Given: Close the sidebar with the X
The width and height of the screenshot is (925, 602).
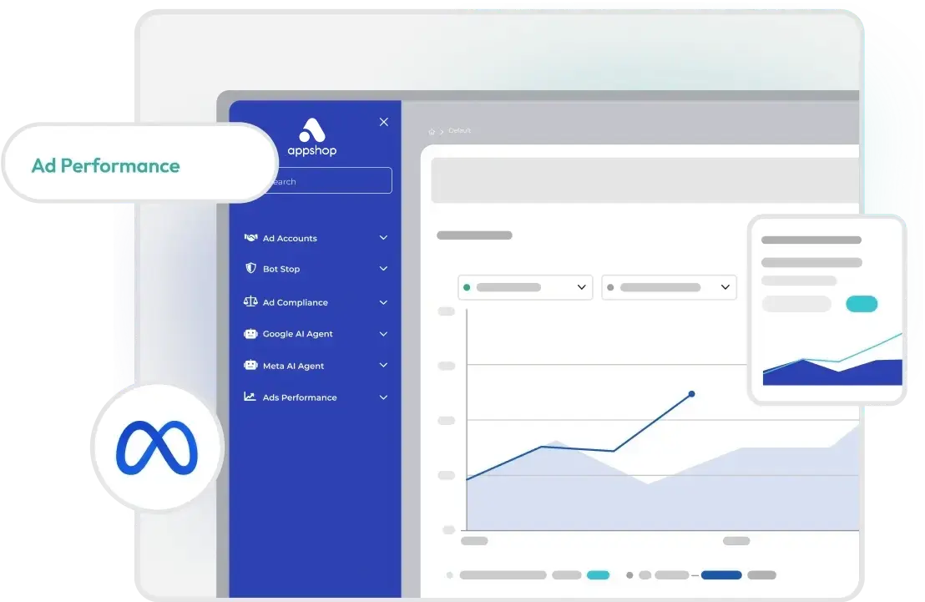Looking at the screenshot, I should click(383, 121).
